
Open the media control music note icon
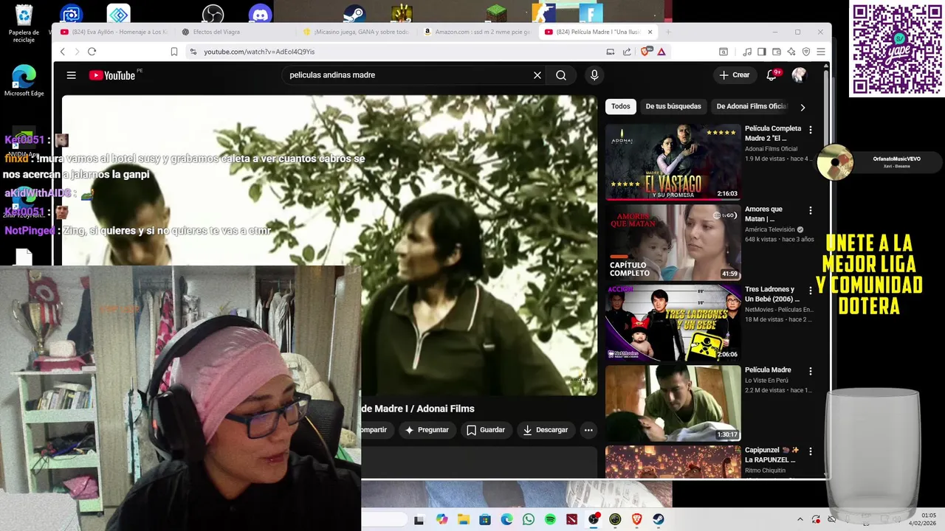coord(747,52)
